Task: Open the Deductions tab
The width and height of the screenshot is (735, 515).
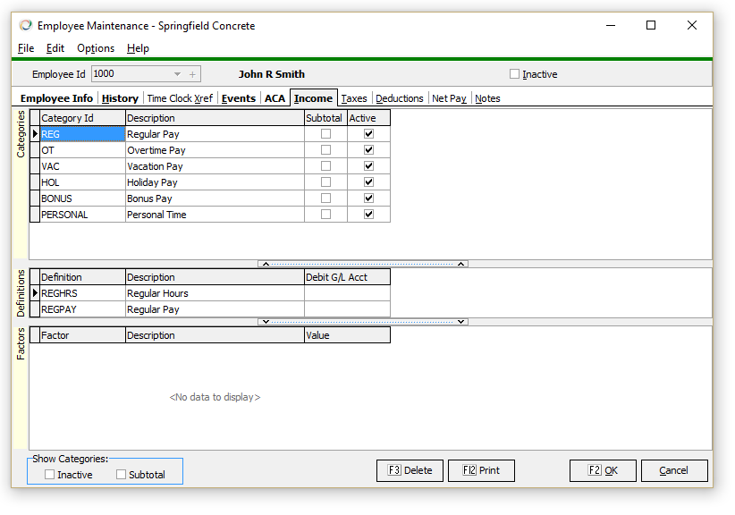Action: point(400,98)
